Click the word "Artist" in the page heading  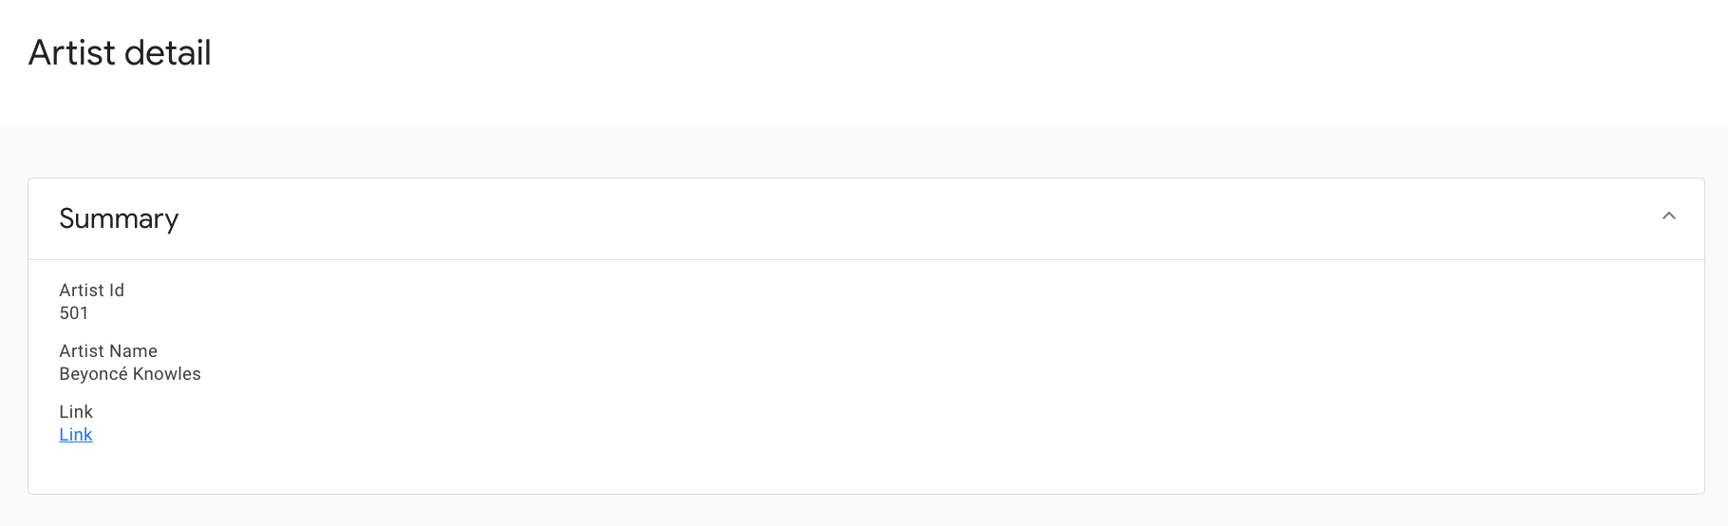coord(72,53)
